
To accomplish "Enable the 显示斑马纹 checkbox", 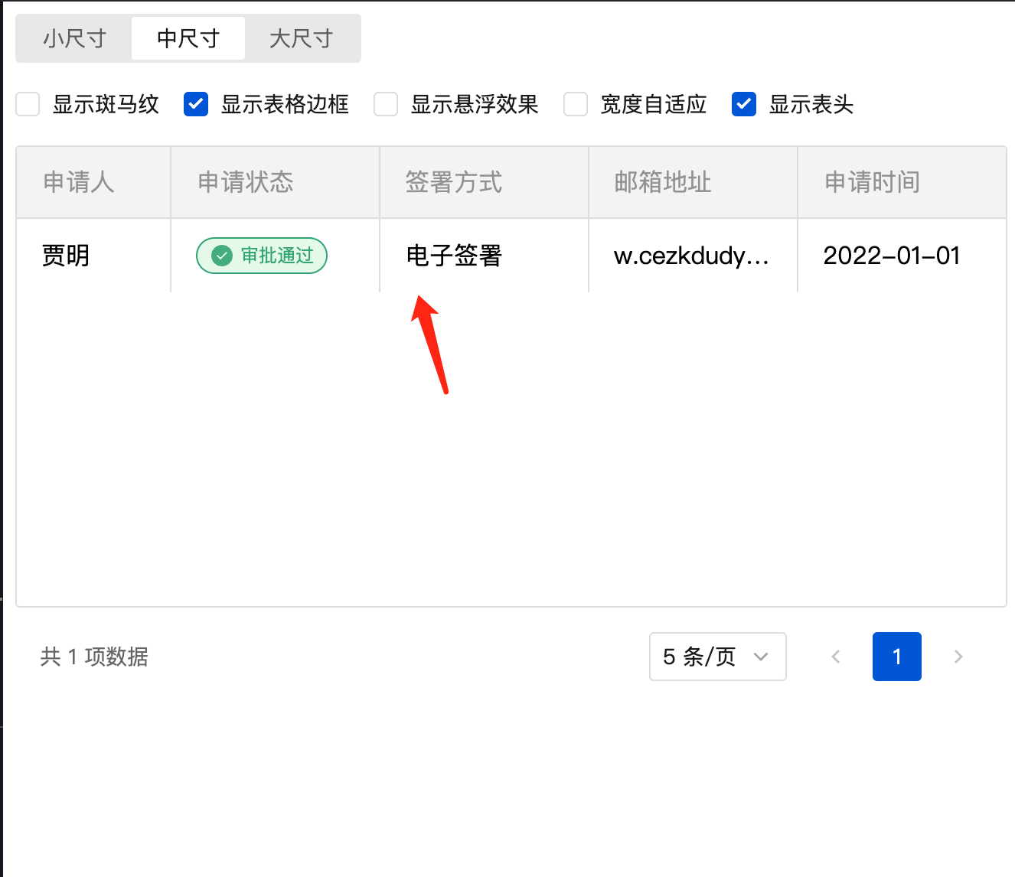I will click(28, 104).
